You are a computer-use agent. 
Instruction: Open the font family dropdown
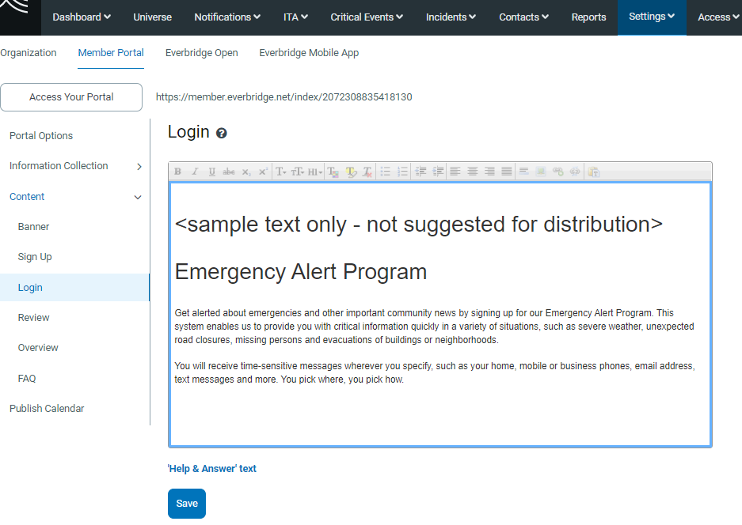coord(281,172)
